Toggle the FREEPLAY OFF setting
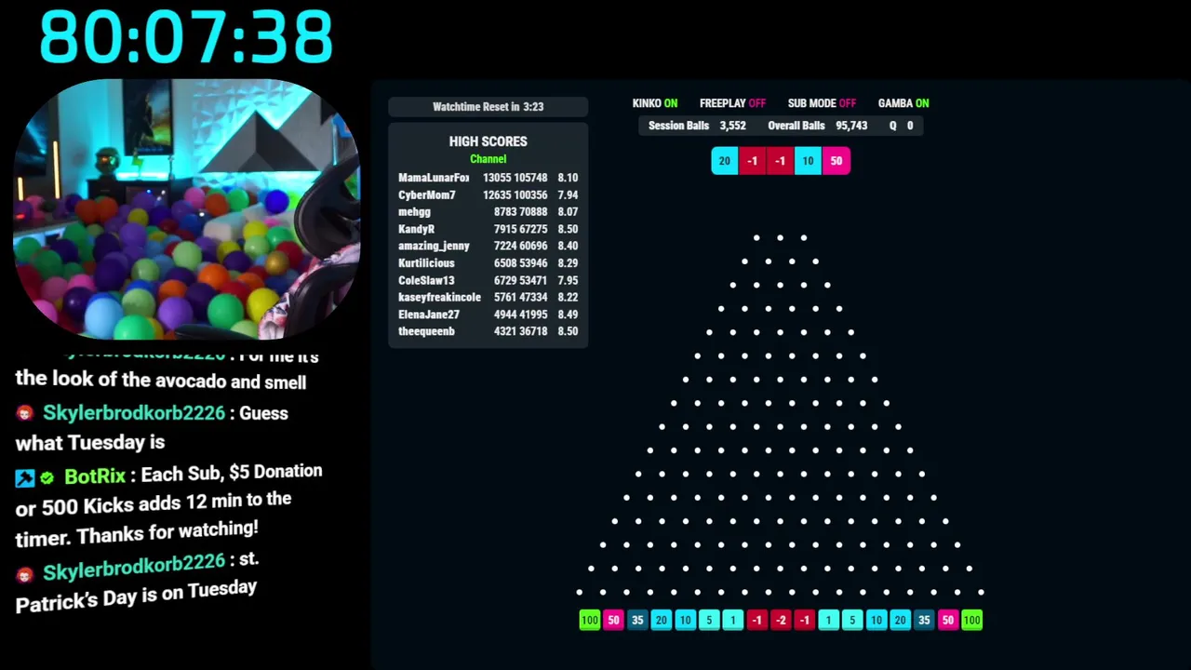This screenshot has width=1191, height=670. click(732, 103)
